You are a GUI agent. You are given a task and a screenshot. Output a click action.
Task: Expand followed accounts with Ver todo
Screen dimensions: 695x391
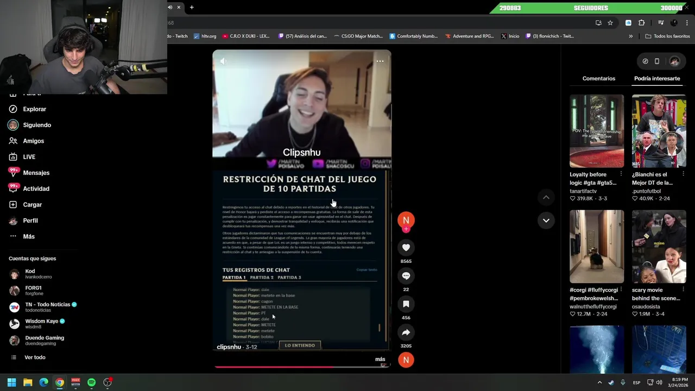[x=28, y=357]
